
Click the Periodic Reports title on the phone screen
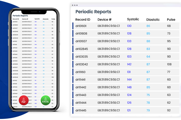20,16
